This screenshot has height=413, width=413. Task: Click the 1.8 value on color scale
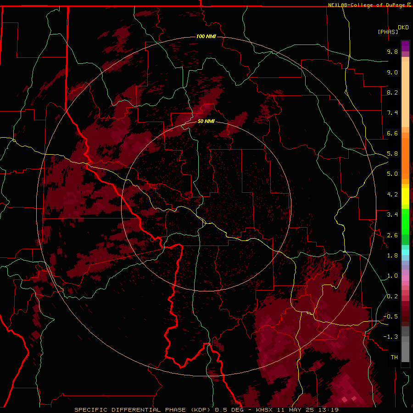[392, 256]
